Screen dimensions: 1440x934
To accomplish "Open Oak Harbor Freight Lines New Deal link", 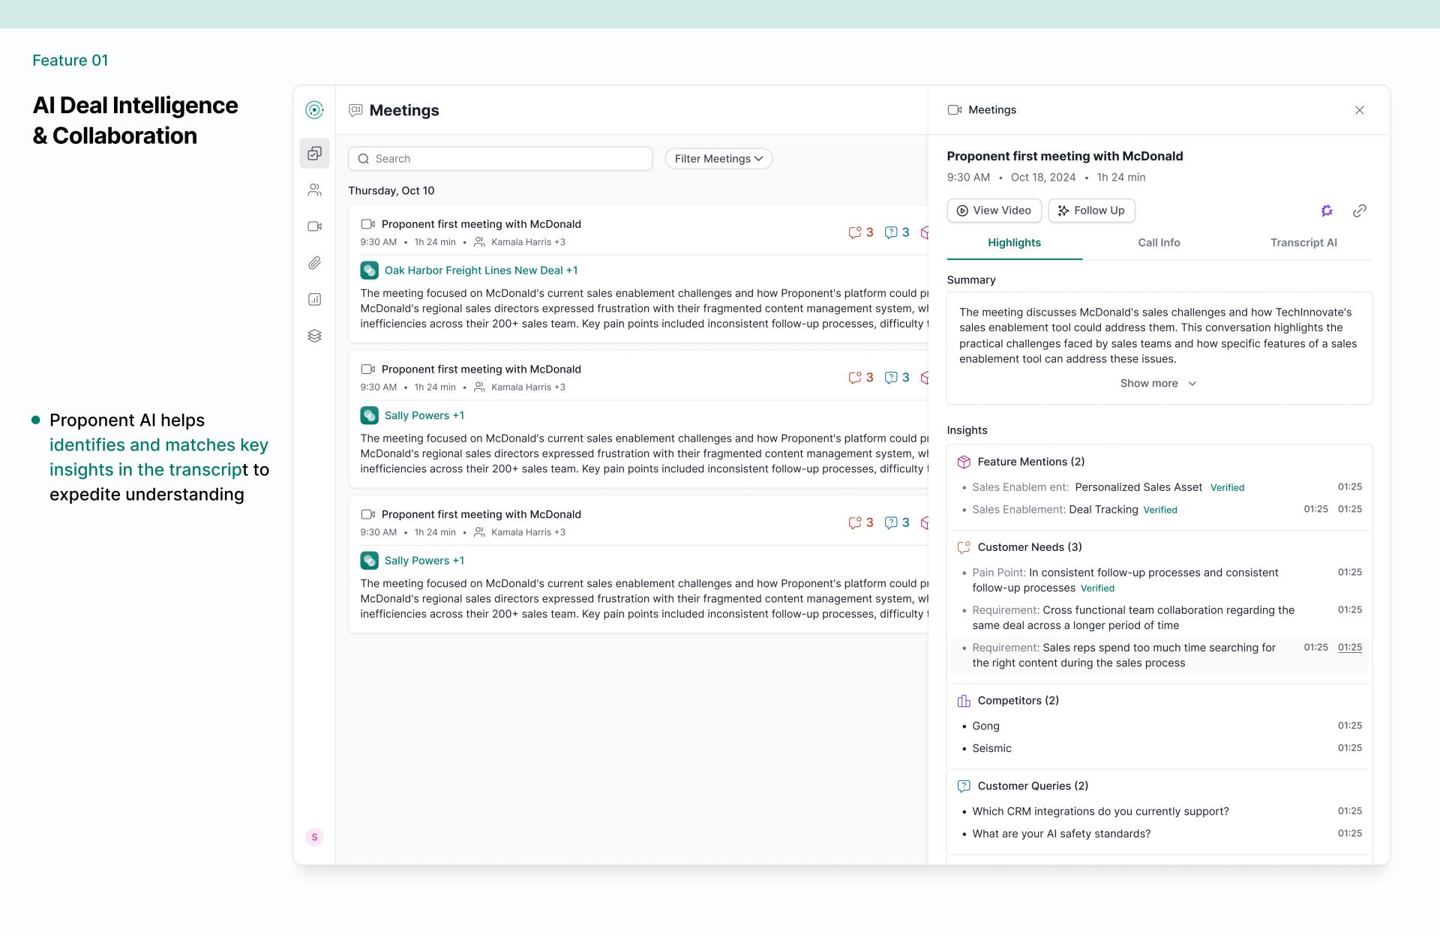I will [x=480, y=271].
